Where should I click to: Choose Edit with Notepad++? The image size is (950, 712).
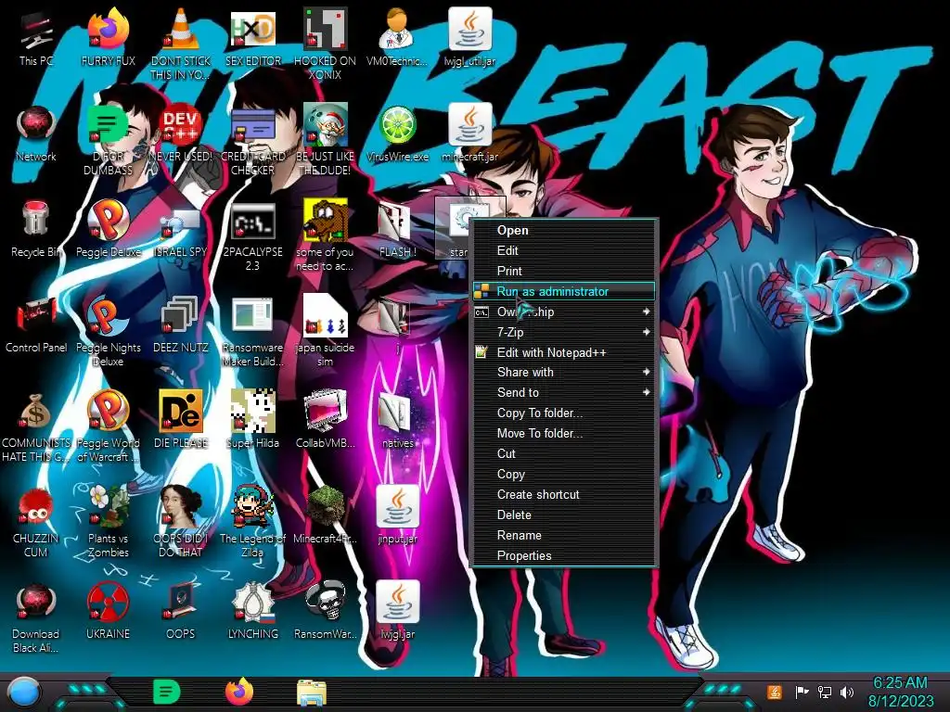pyautogui.click(x=563, y=352)
